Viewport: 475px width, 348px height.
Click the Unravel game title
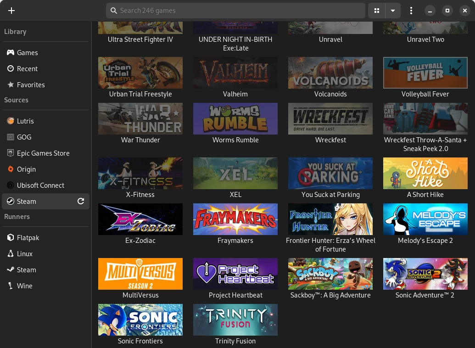[330, 39]
